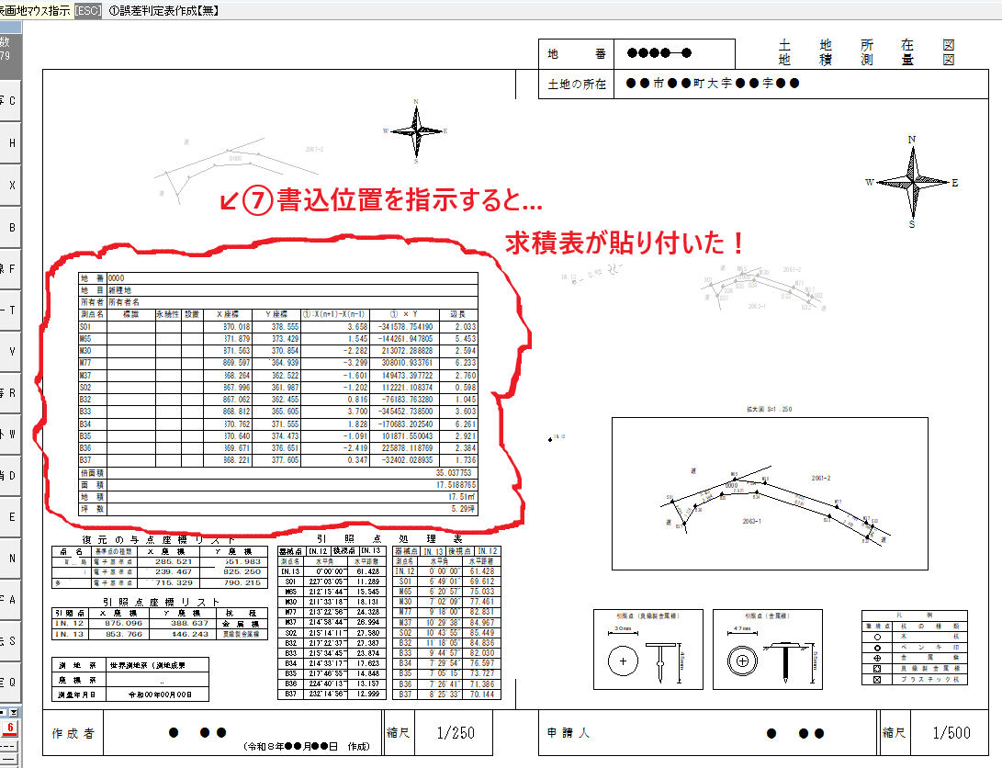Click the sidebar command button labeled E
Viewport: 1002px width, 768px height.
[10, 517]
